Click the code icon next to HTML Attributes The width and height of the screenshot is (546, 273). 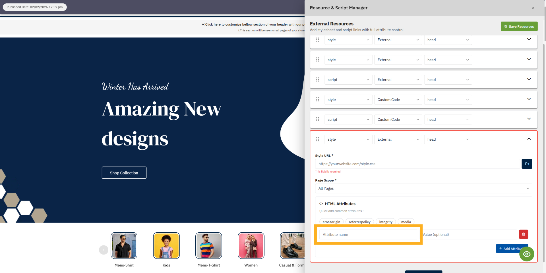321,204
